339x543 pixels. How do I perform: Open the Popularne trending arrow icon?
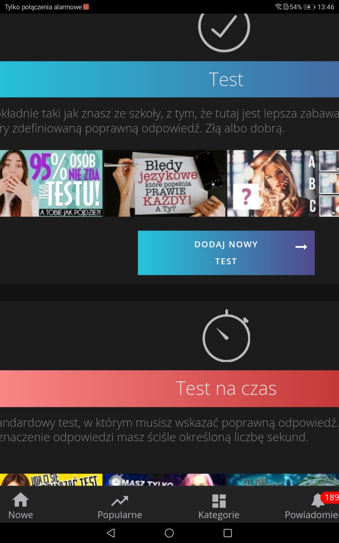point(119,501)
